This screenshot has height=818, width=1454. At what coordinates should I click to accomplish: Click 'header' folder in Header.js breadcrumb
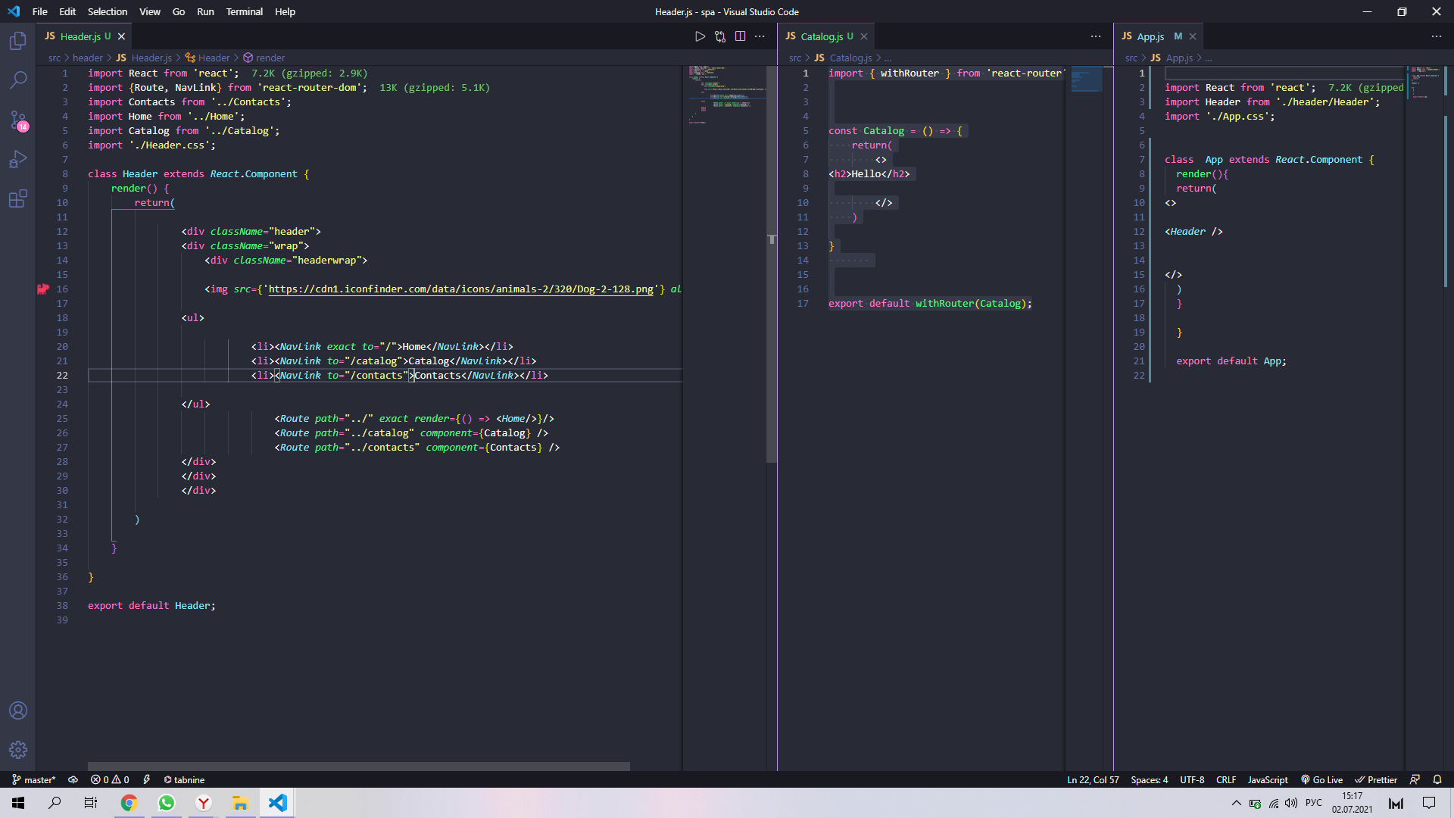pyautogui.click(x=88, y=58)
